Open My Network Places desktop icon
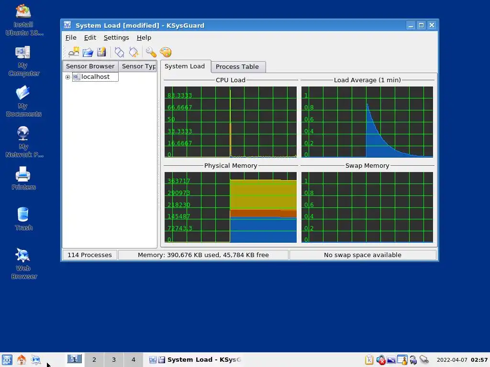 tap(24, 142)
